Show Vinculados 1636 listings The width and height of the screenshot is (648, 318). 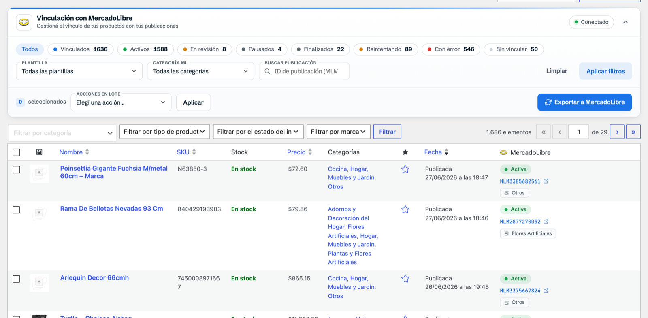click(81, 49)
